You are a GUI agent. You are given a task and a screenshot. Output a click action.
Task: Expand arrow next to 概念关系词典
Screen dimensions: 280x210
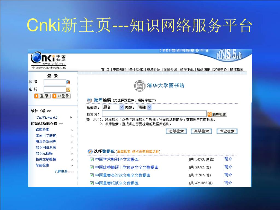[x=72, y=142]
